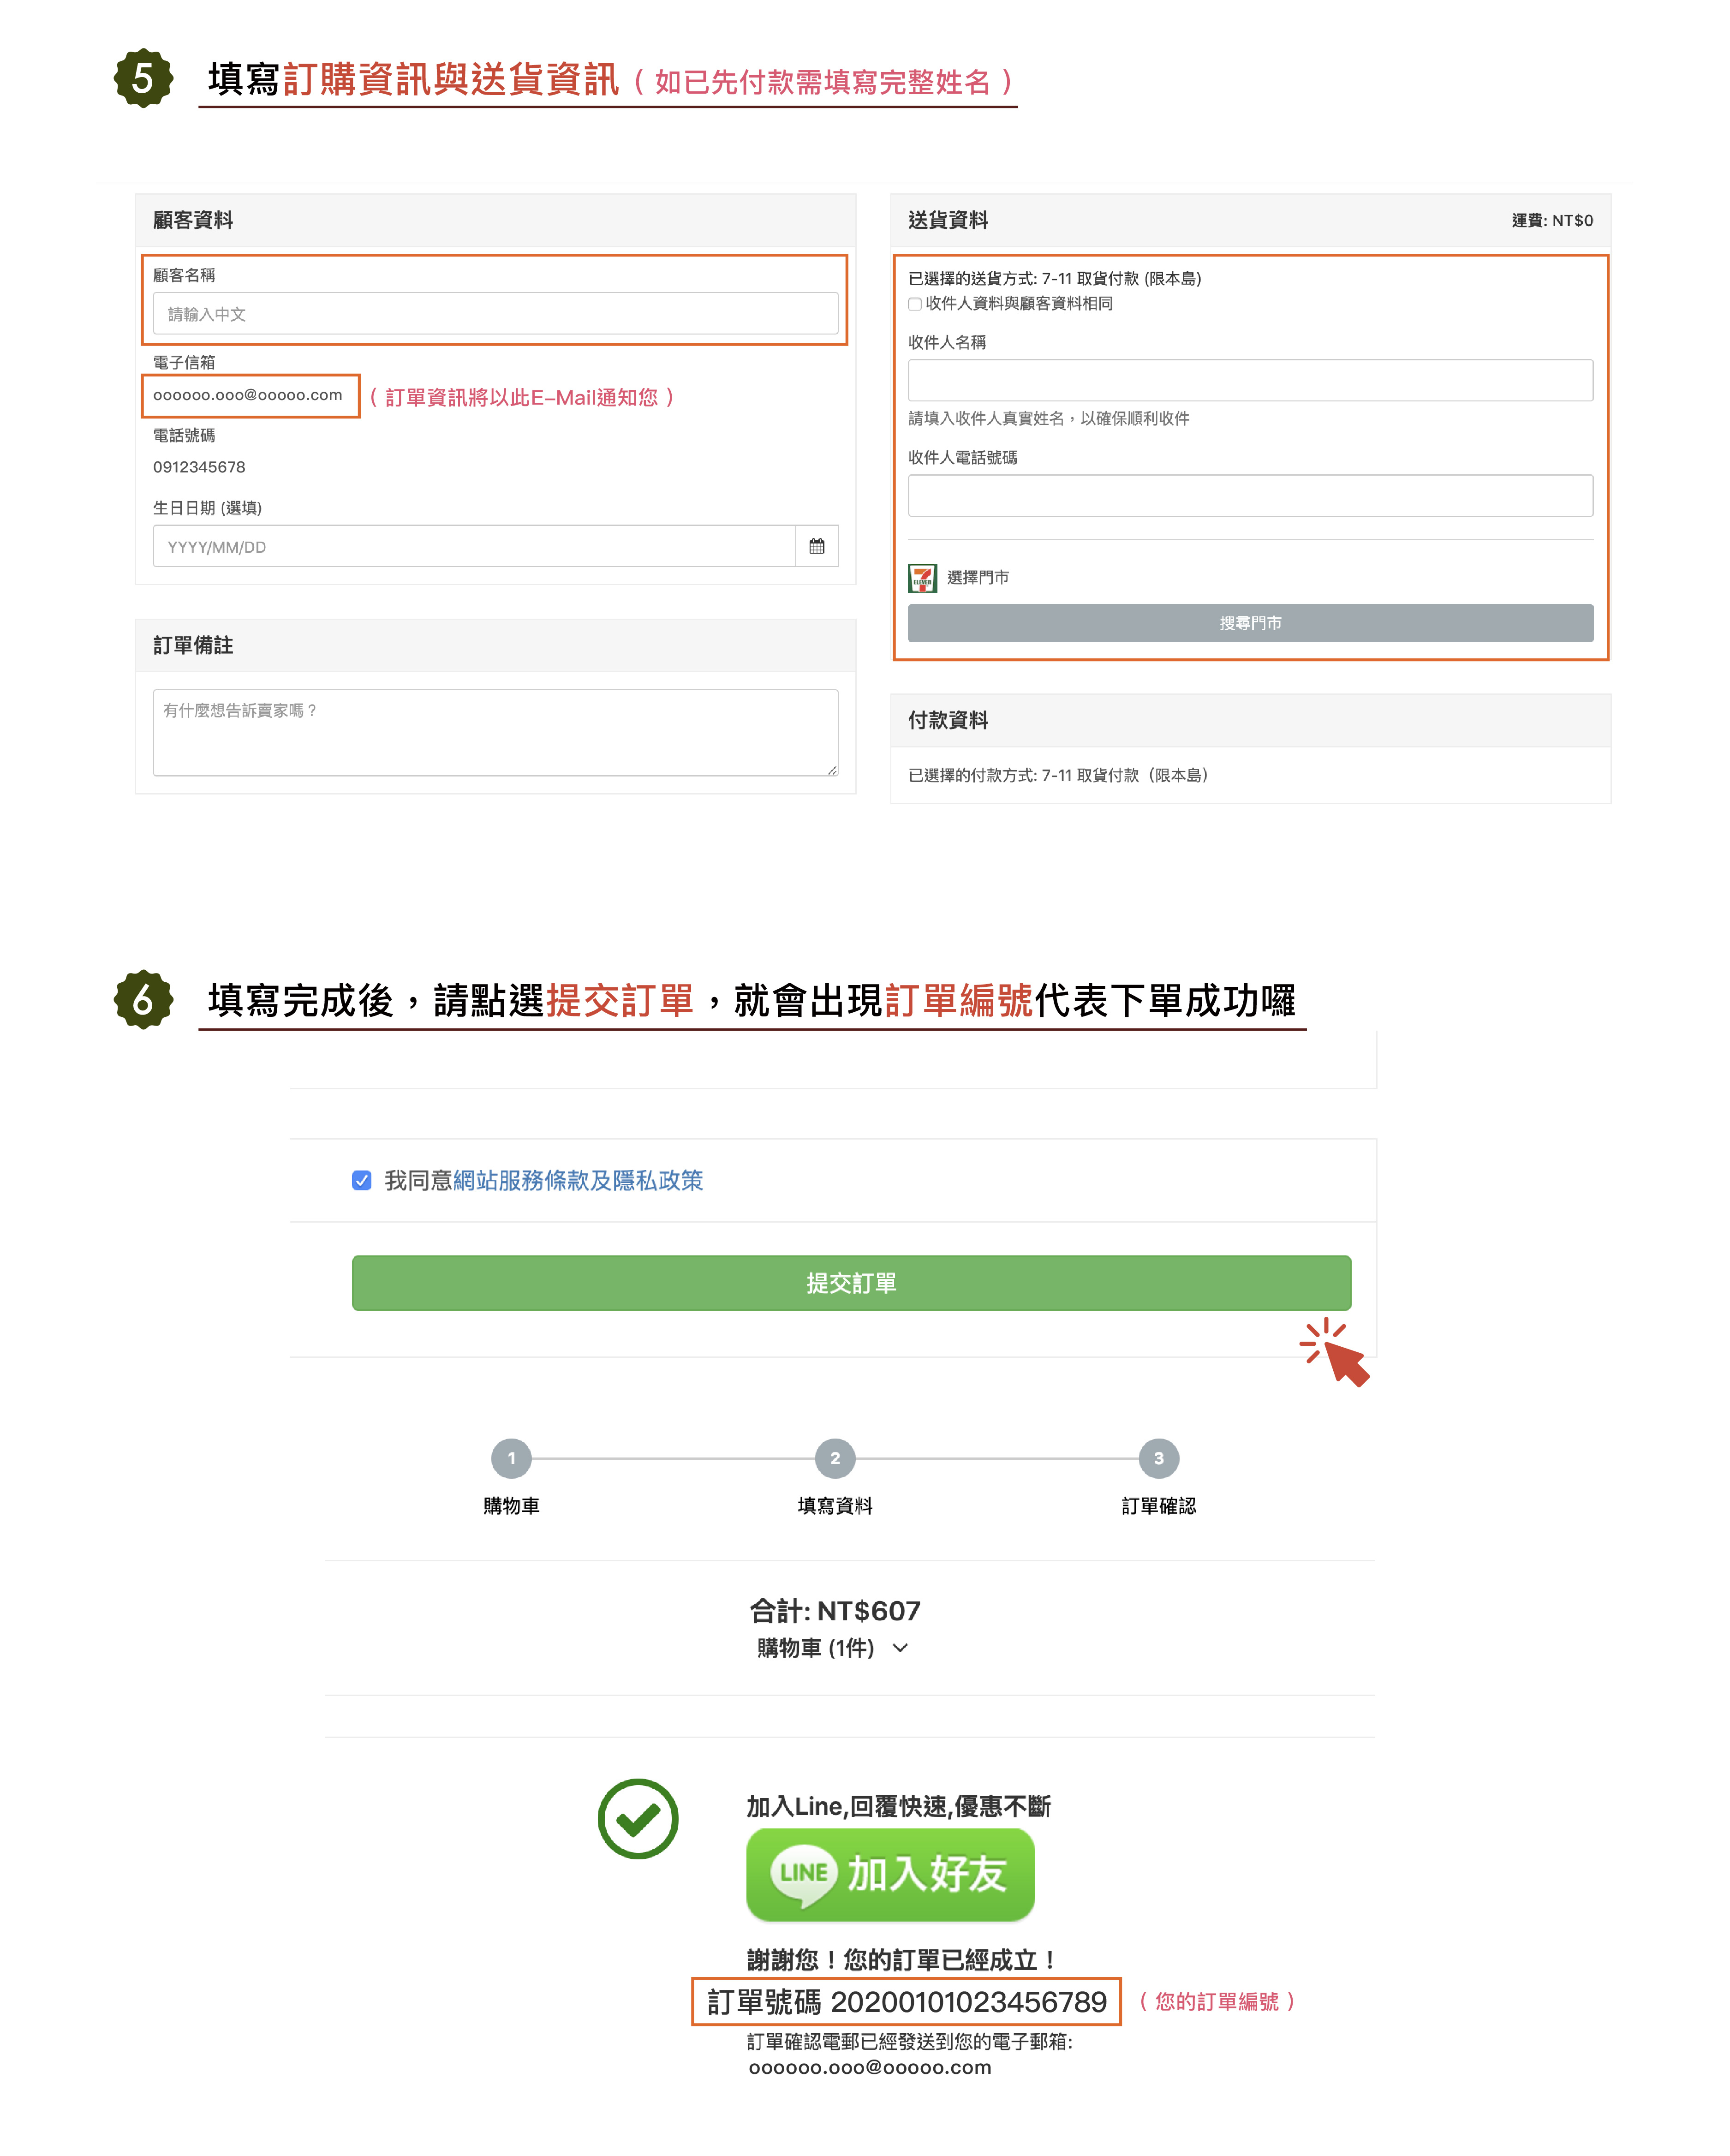The image size is (1730, 2156).
Task: Open the birthday calendar picker icon
Action: coord(816,546)
